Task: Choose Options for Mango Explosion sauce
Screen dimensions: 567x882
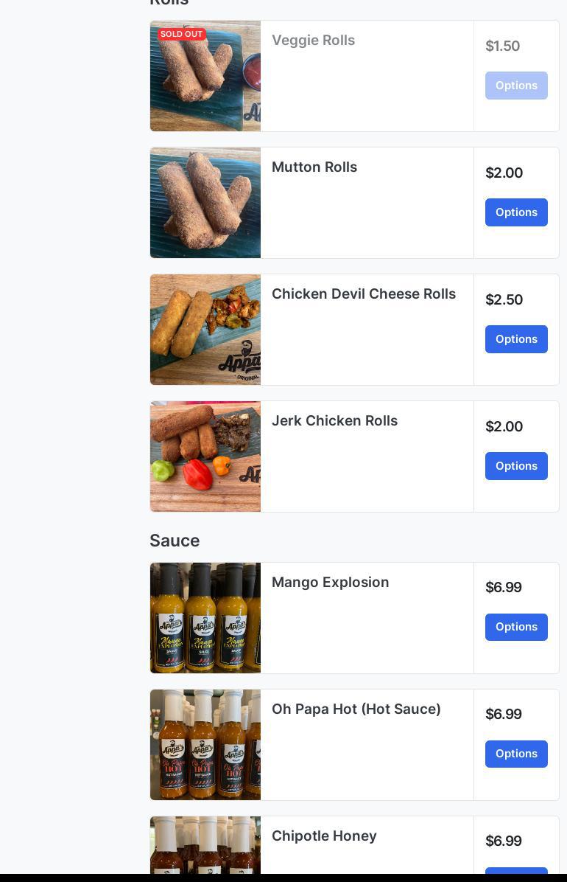Action: coord(516,627)
